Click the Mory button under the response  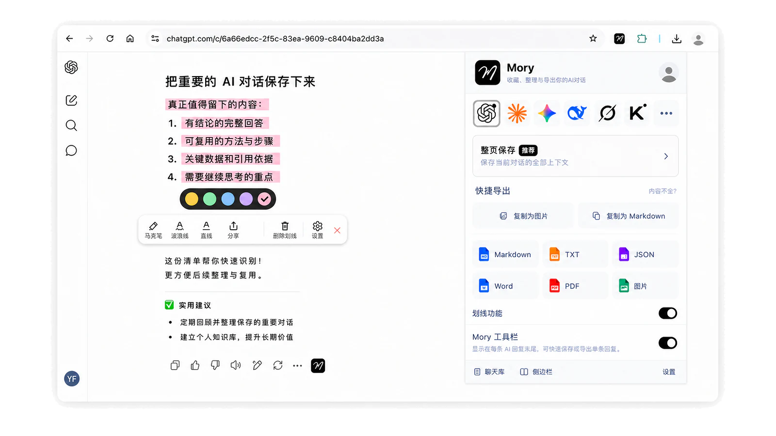[318, 366]
